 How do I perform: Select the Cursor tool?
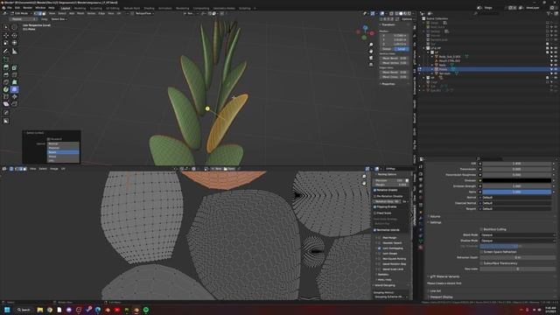click(14, 27)
